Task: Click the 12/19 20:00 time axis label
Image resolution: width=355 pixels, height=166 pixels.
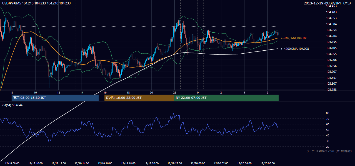Action: [x=151, y=164]
